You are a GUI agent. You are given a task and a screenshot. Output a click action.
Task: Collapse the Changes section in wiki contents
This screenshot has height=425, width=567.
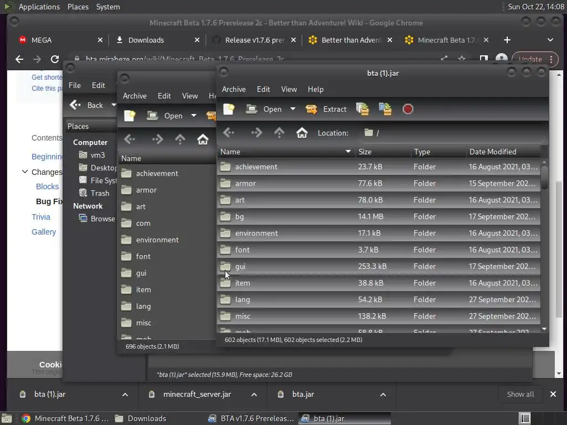[25, 172]
